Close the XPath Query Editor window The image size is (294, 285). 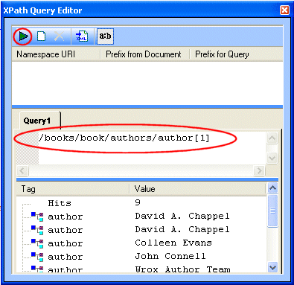(284, 10)
